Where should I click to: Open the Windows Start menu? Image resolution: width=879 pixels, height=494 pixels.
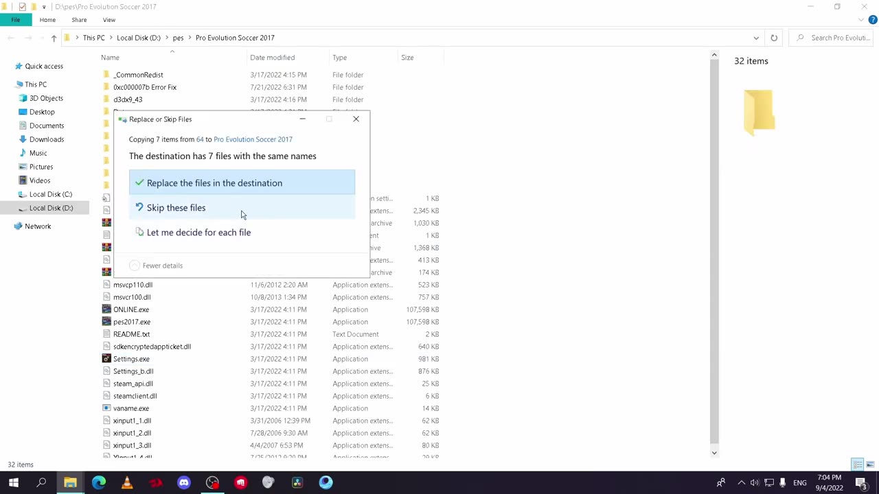[x=13, y=483]
